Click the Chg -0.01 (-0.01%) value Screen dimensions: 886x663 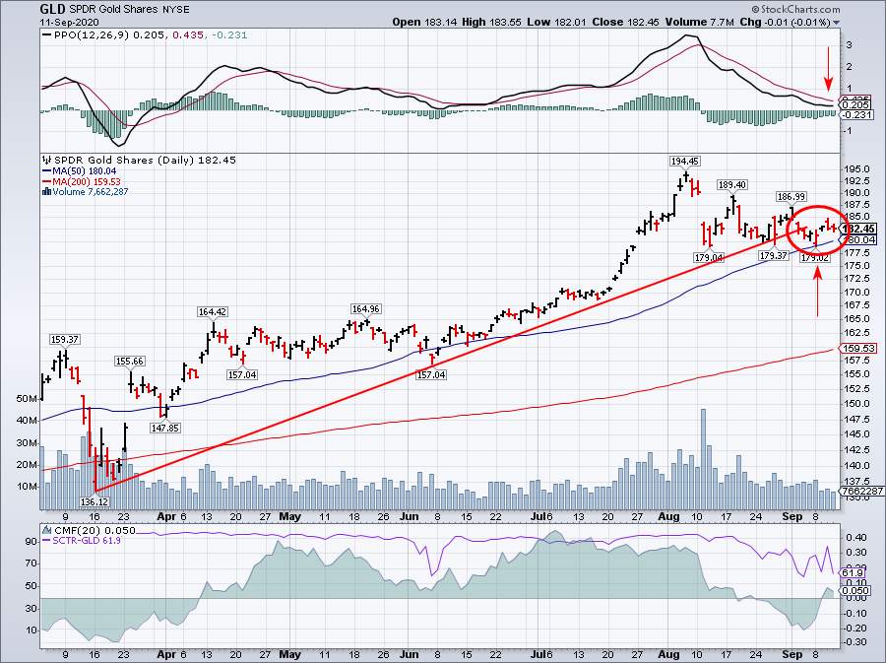pos(786,23)
